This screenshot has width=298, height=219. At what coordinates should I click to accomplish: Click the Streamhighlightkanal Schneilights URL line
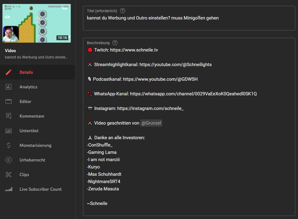pos(149,65)
